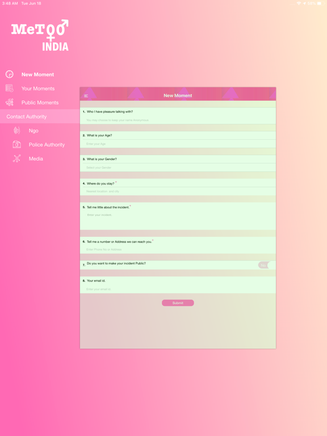
Task: Click question 'Where do you stay?'
Action: click(x=100, y=183)
